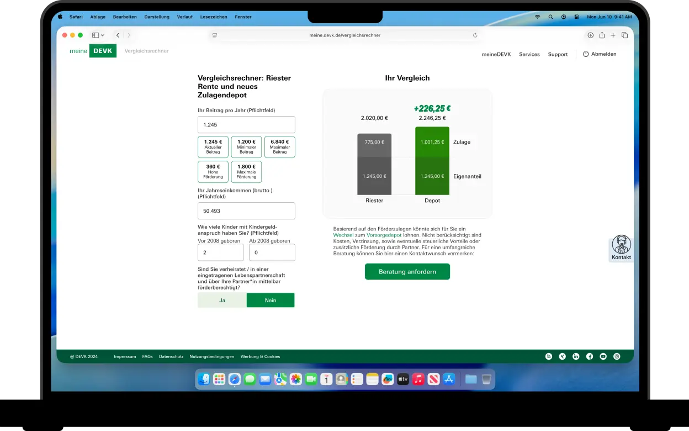The width and height of the screenshot is (689, 431).
Task: Click the Ab 2008 geboren field
Action: 272,253
